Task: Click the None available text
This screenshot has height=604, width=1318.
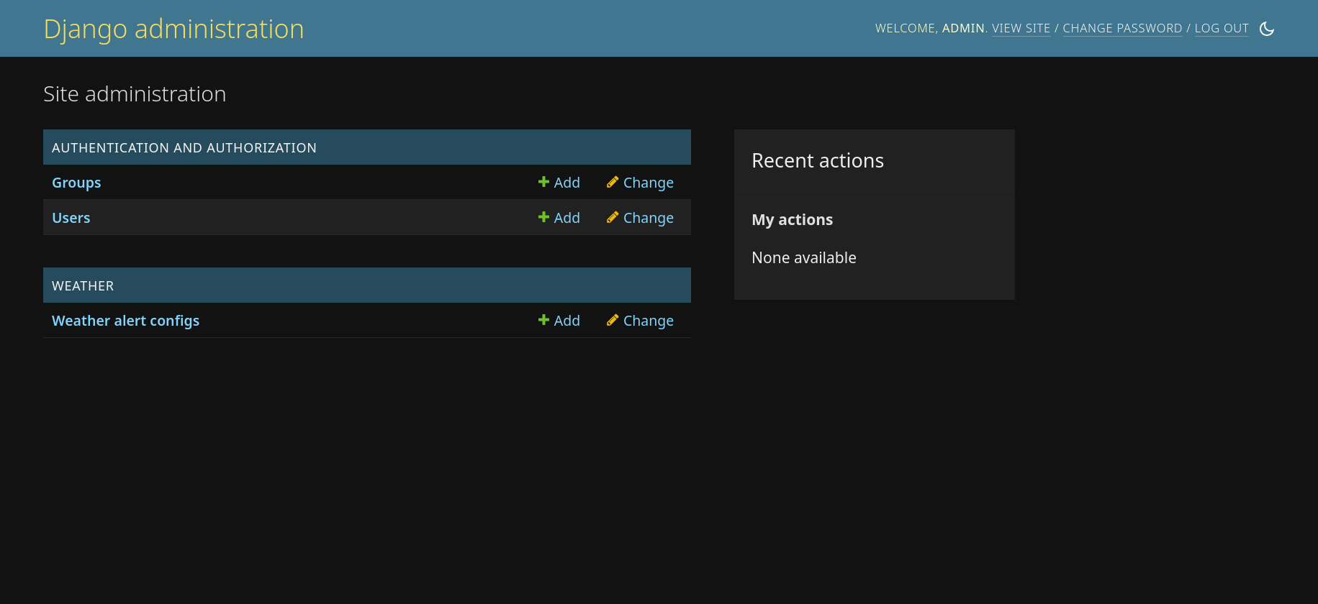Action: point(804,257)
